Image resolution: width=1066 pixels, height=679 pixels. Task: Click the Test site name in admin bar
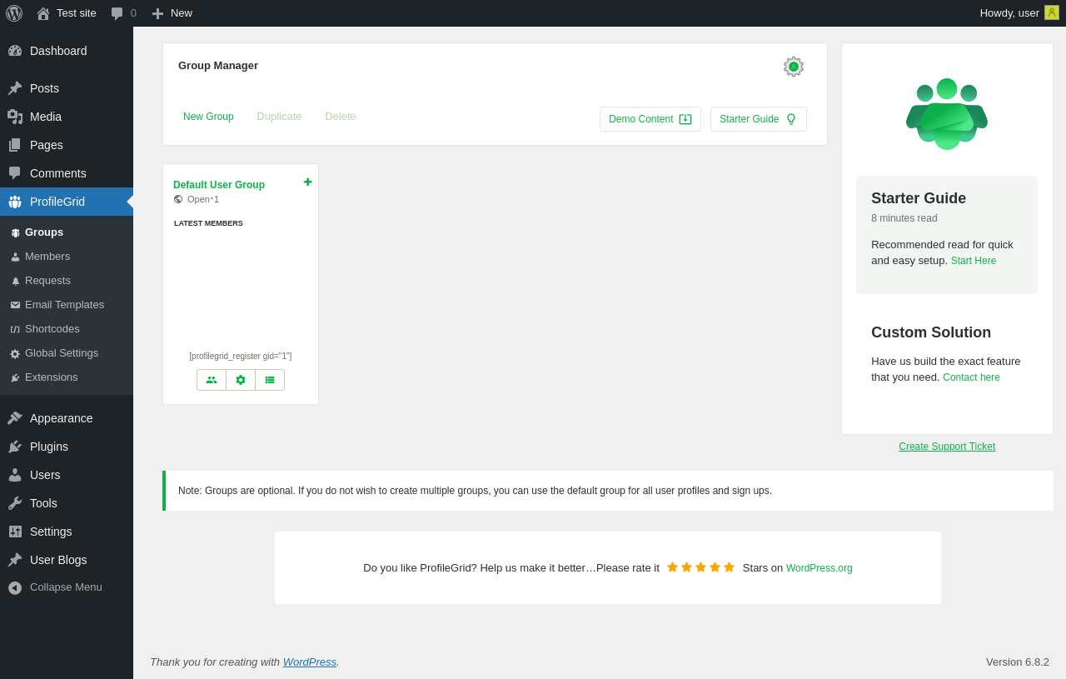click(77, 13)
